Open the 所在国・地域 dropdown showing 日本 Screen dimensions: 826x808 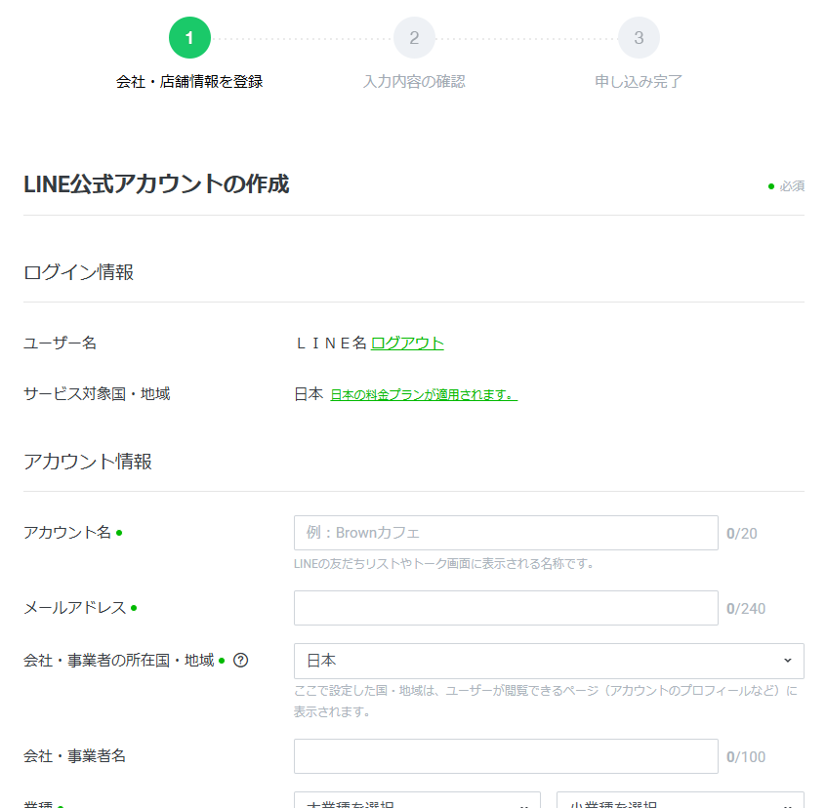[549, 661]
